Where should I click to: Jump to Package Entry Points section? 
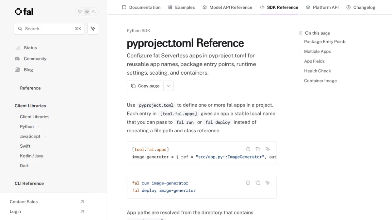[x=325, y=41]
